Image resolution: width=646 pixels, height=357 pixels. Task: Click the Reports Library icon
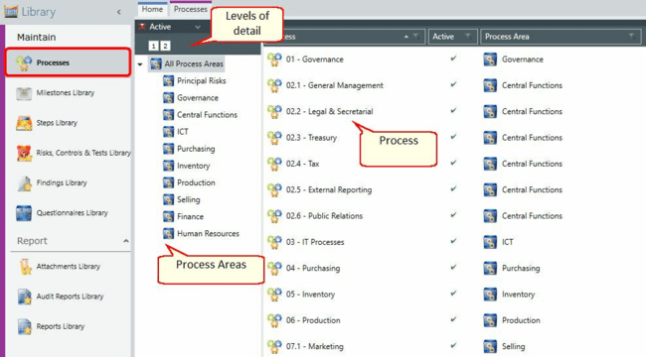tap(25, 326)
